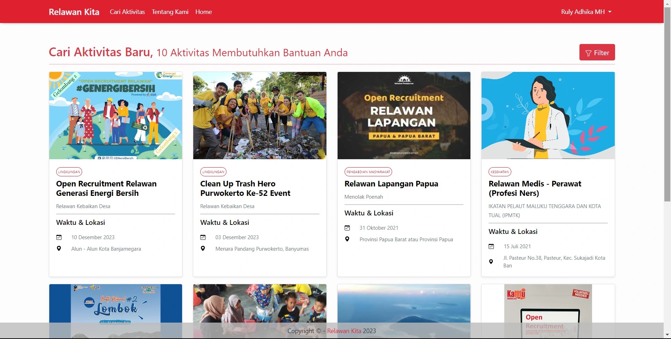The height and width of the screenshot is (339, 671).
Task: Click the Relawan Kita brand logo
Action: coord(74,12)
